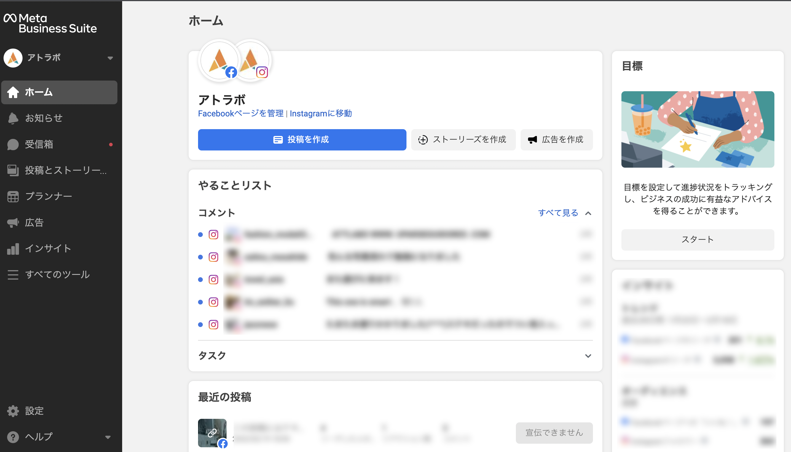Follow Instagramに移動 link

[320, 114]
